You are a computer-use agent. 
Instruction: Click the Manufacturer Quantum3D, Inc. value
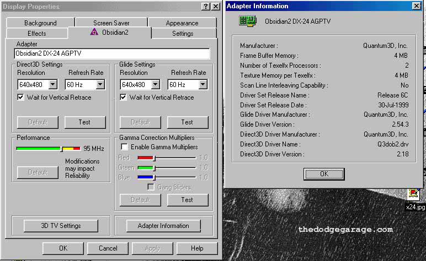click(385, 46)
